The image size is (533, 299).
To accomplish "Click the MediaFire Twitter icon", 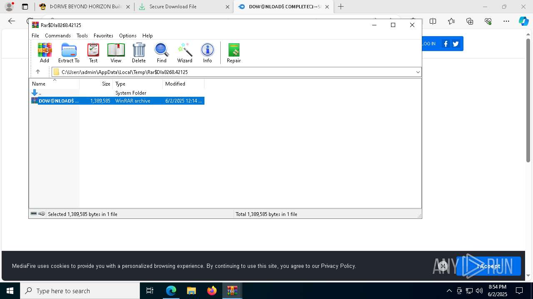I will tap(456, 44).
